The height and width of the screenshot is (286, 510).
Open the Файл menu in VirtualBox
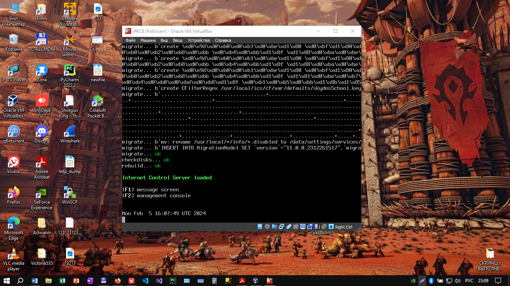[x=130, y=40]
